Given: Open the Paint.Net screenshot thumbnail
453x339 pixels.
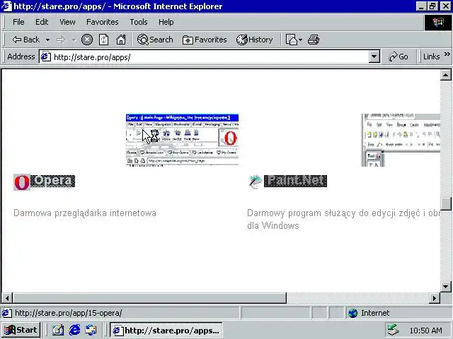Looking at the screenshot, I should point(401,140).
